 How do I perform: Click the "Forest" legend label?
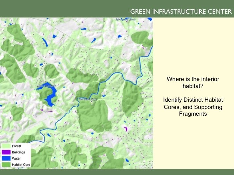pos(17,146)
